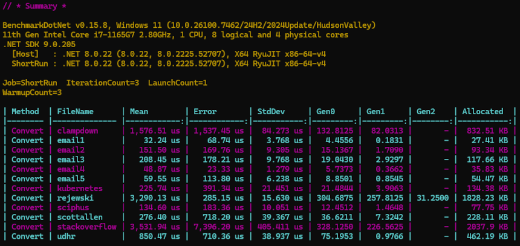This screenshot has height=246, width=520.
Task: Click the 'sciphus' file name cell
Action: click(x=73, y=208)
